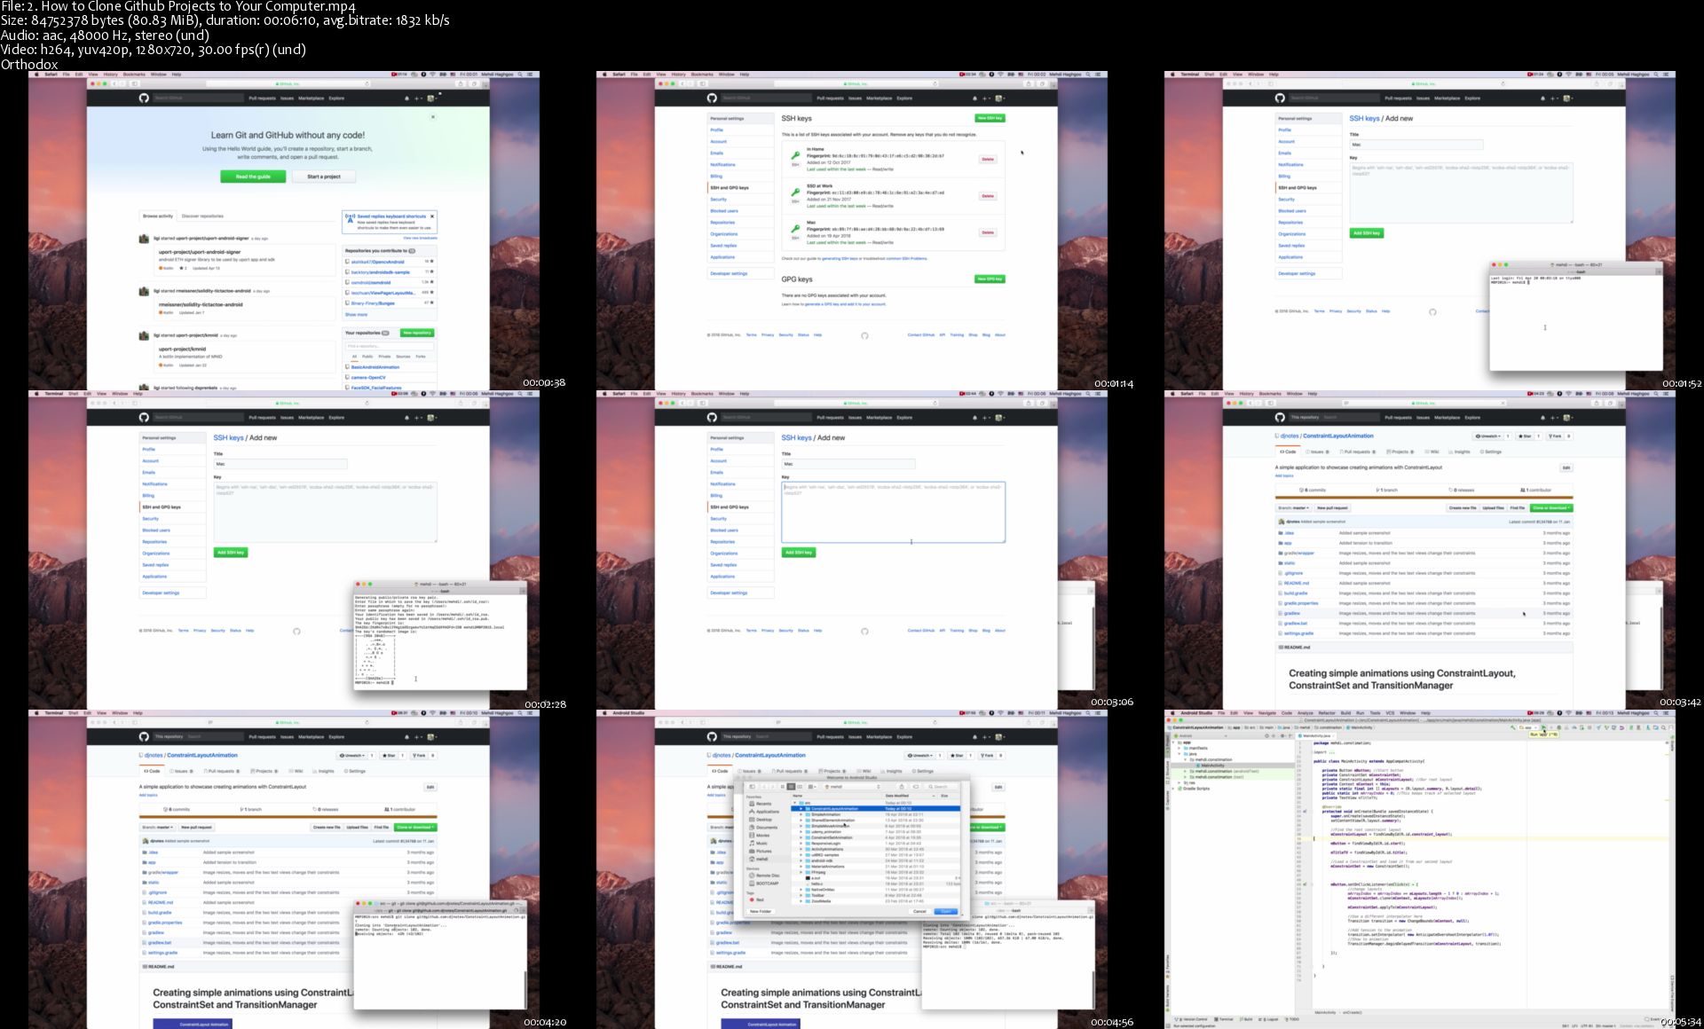The width and height of the screenshot is (1704, 1029).
Task: Open the 'app' folder in the 00:03:42 frame
Action: point(1288,543)
